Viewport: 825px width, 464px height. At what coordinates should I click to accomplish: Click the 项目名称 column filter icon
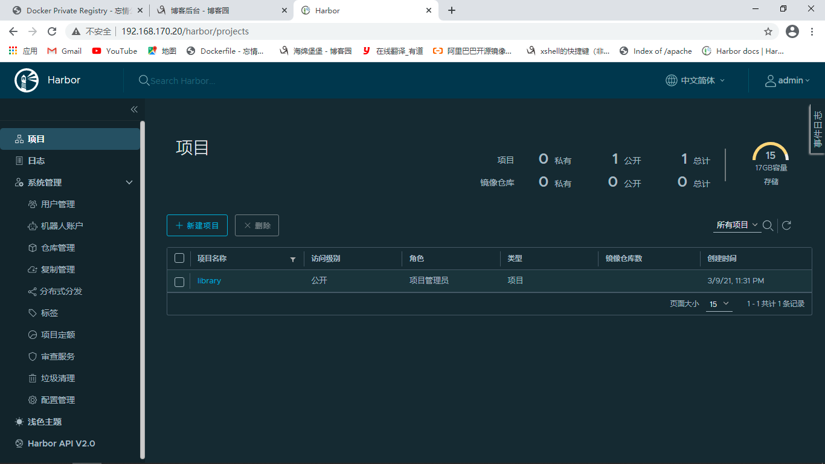[x=293, y=259]
